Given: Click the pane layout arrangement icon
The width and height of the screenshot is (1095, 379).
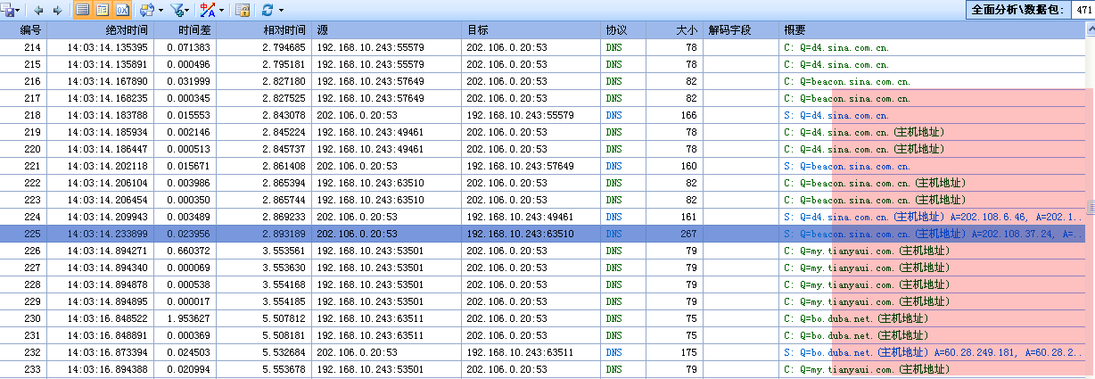Looking at the screenshot, I should [x=146, y=11].
